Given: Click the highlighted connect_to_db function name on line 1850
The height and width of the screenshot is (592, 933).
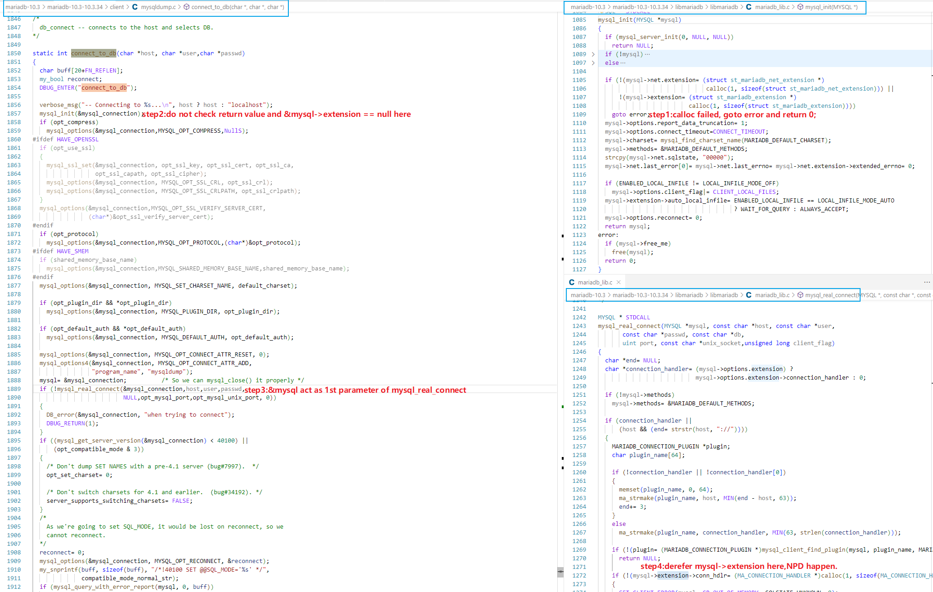Looking at the screenshot, I should click(x=93, y=53).
